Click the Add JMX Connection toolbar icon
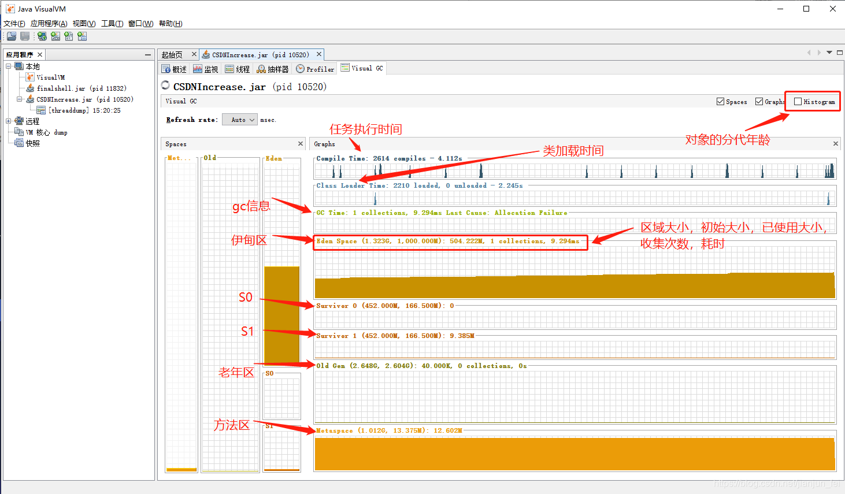The height and width of the screenshot is (494, 845). (x=55, y=36)
